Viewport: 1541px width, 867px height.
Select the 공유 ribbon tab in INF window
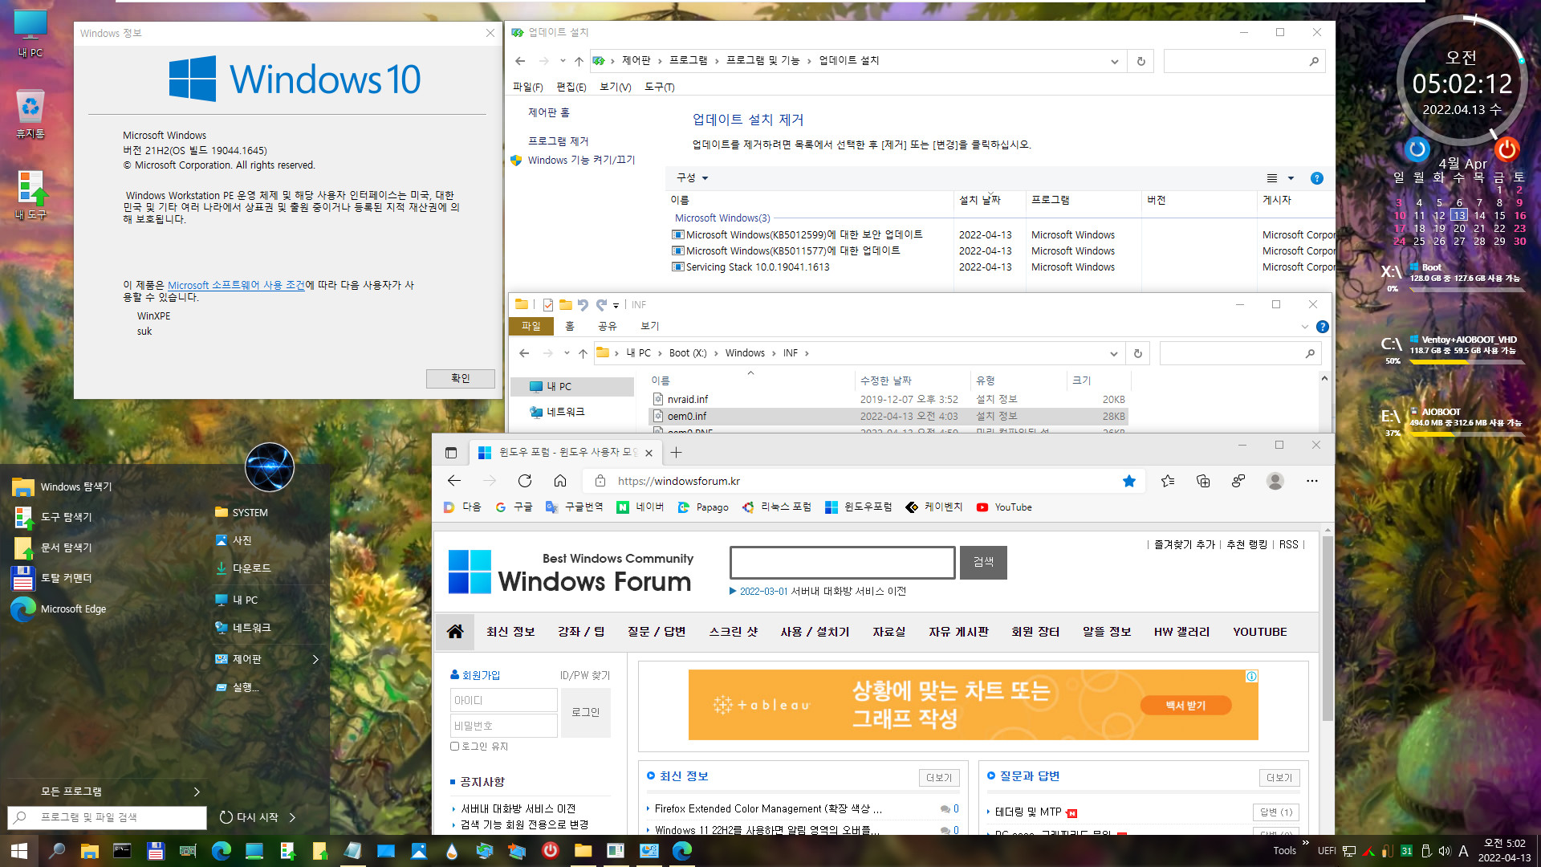click(x=608, y=326)
